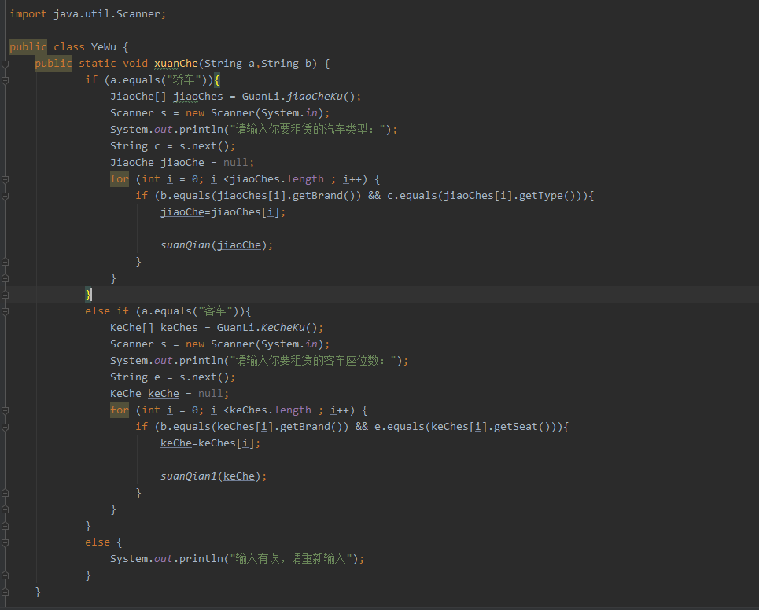Click the e.equals call
759x610 pixels.
pos(400,427)
